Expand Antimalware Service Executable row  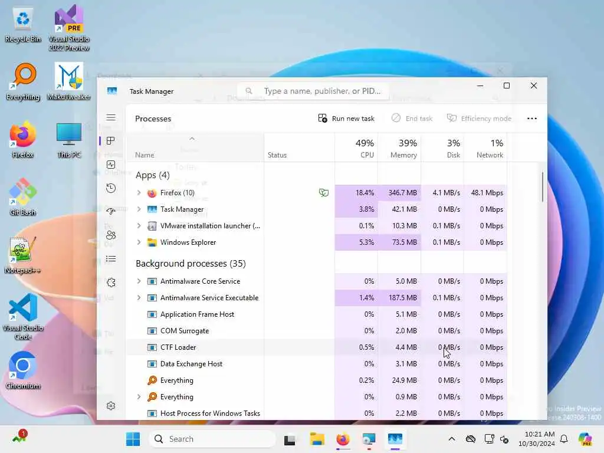(x=139, y=298)
